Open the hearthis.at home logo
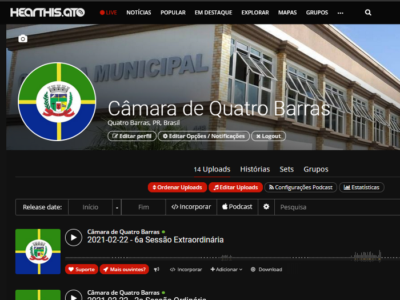The image size is (400, 300). coord(47,12)
